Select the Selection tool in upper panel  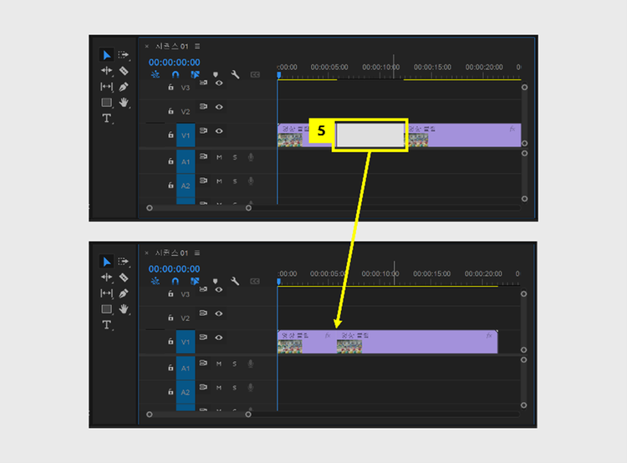pyautogui.click(x=106, y=55)
